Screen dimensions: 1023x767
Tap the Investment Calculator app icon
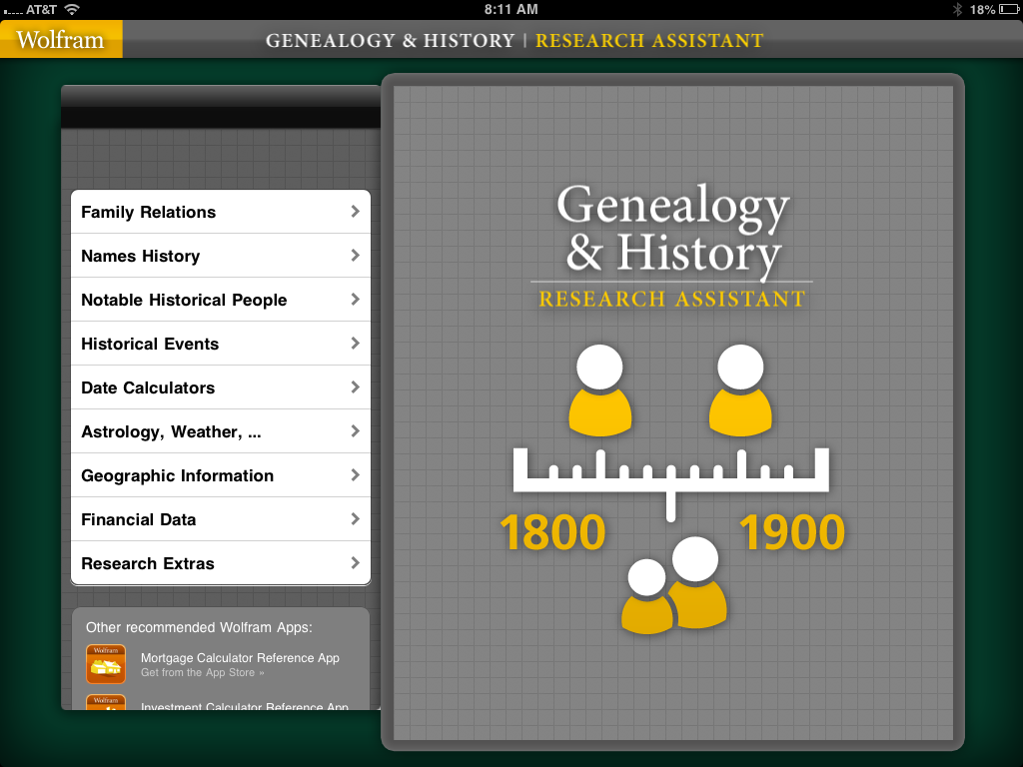tap(106, 702)
